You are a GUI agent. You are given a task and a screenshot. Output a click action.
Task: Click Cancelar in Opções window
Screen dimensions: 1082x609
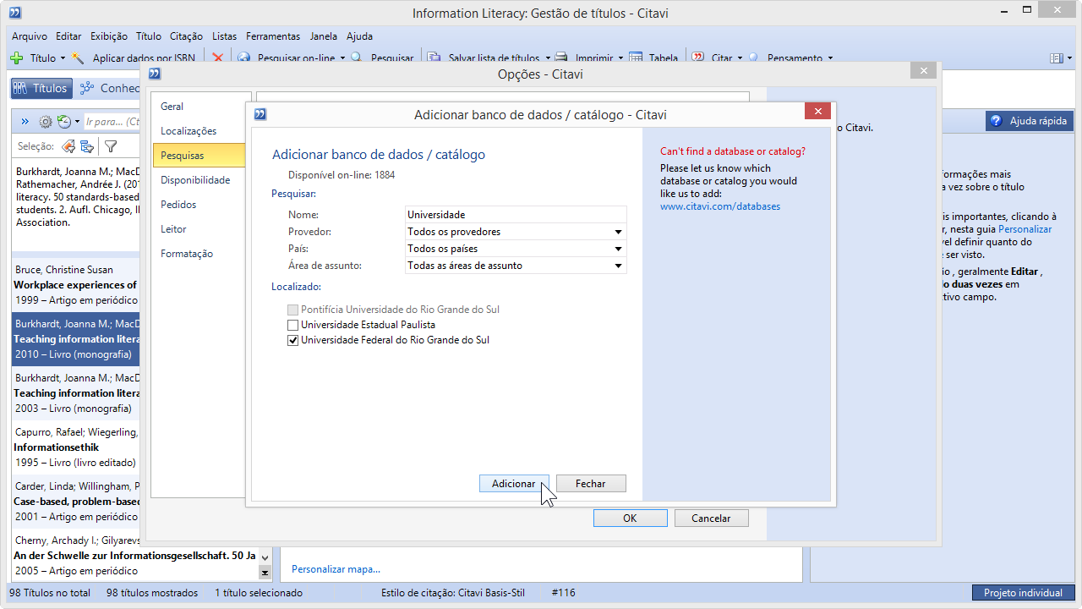point(711,518)
